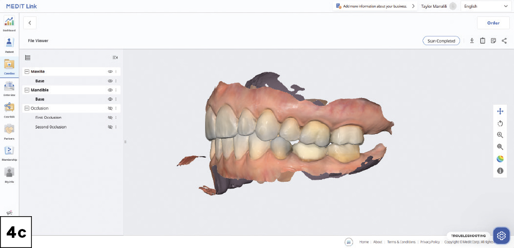Click the Zoom fit magnifier icon
Image resolution: width=514 pixels, height=248 pixels.
[500, 147]
